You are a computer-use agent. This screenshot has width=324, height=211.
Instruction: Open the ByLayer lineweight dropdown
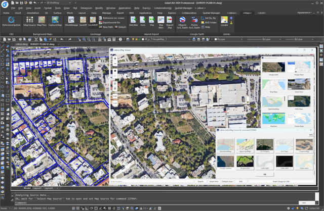299,39
